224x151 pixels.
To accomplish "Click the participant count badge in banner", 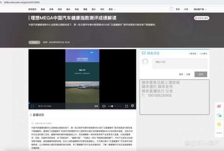I will click(x=202, y=18).
